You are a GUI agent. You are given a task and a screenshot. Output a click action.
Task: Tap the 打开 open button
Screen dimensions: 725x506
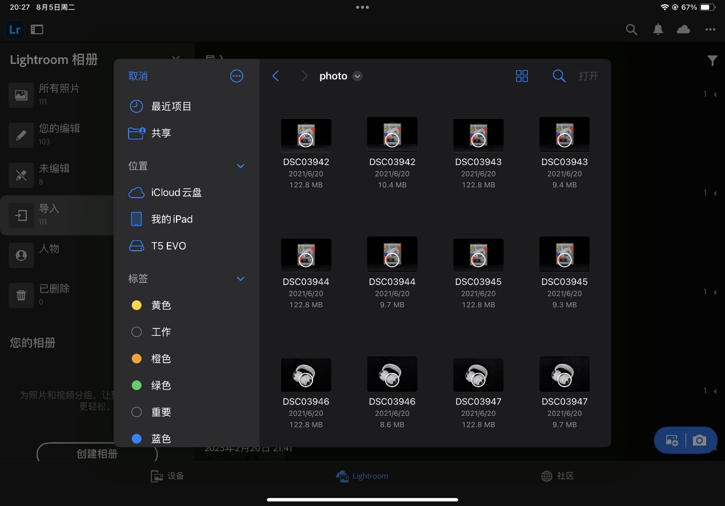coord(588,76)
